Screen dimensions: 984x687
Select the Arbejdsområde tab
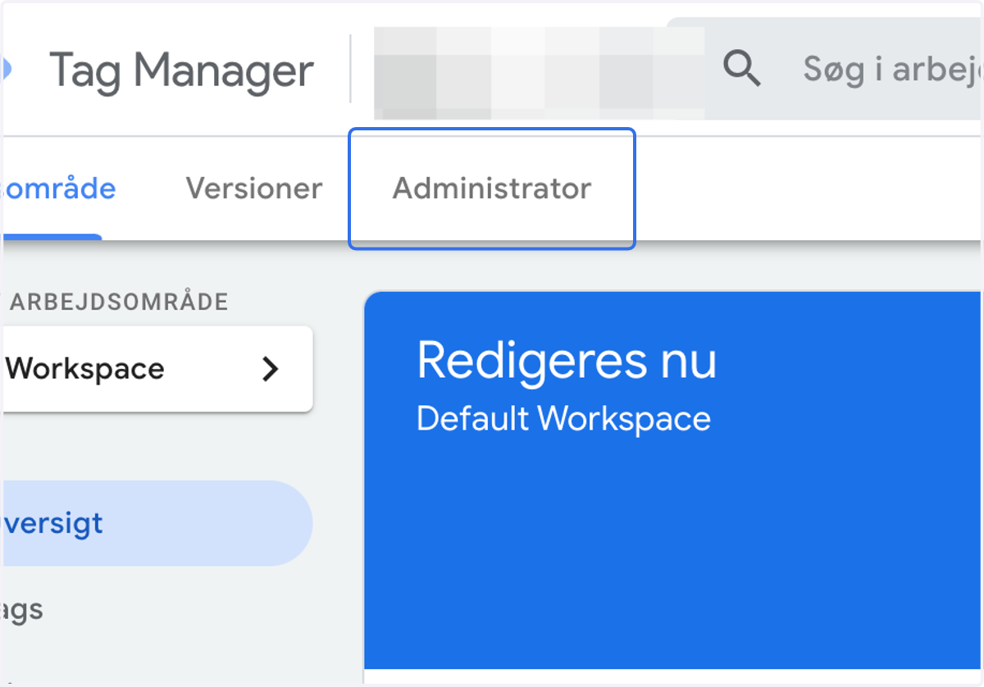[59, 189]
